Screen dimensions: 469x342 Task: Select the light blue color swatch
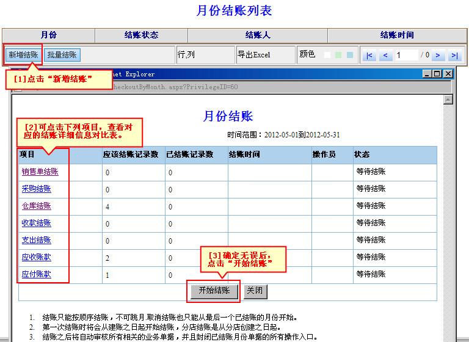tap(349, 55)
